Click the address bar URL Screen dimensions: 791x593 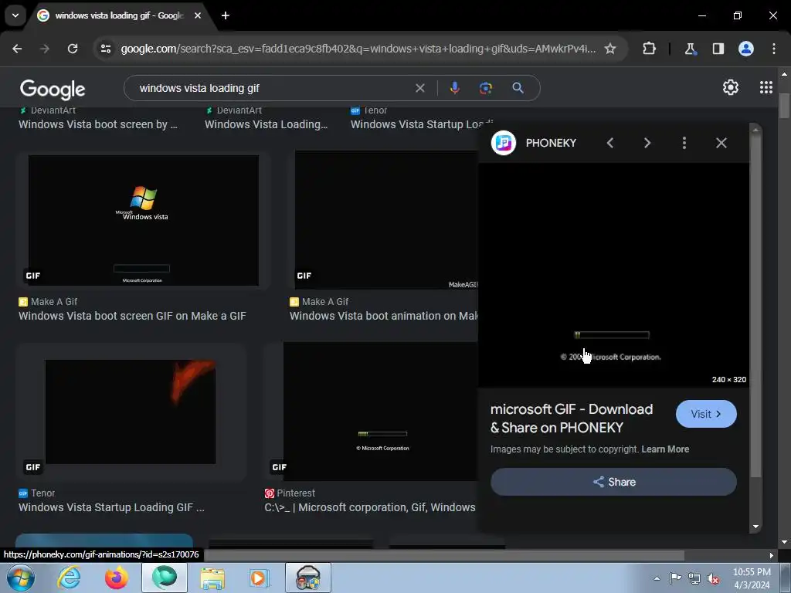tap(358, 49)
